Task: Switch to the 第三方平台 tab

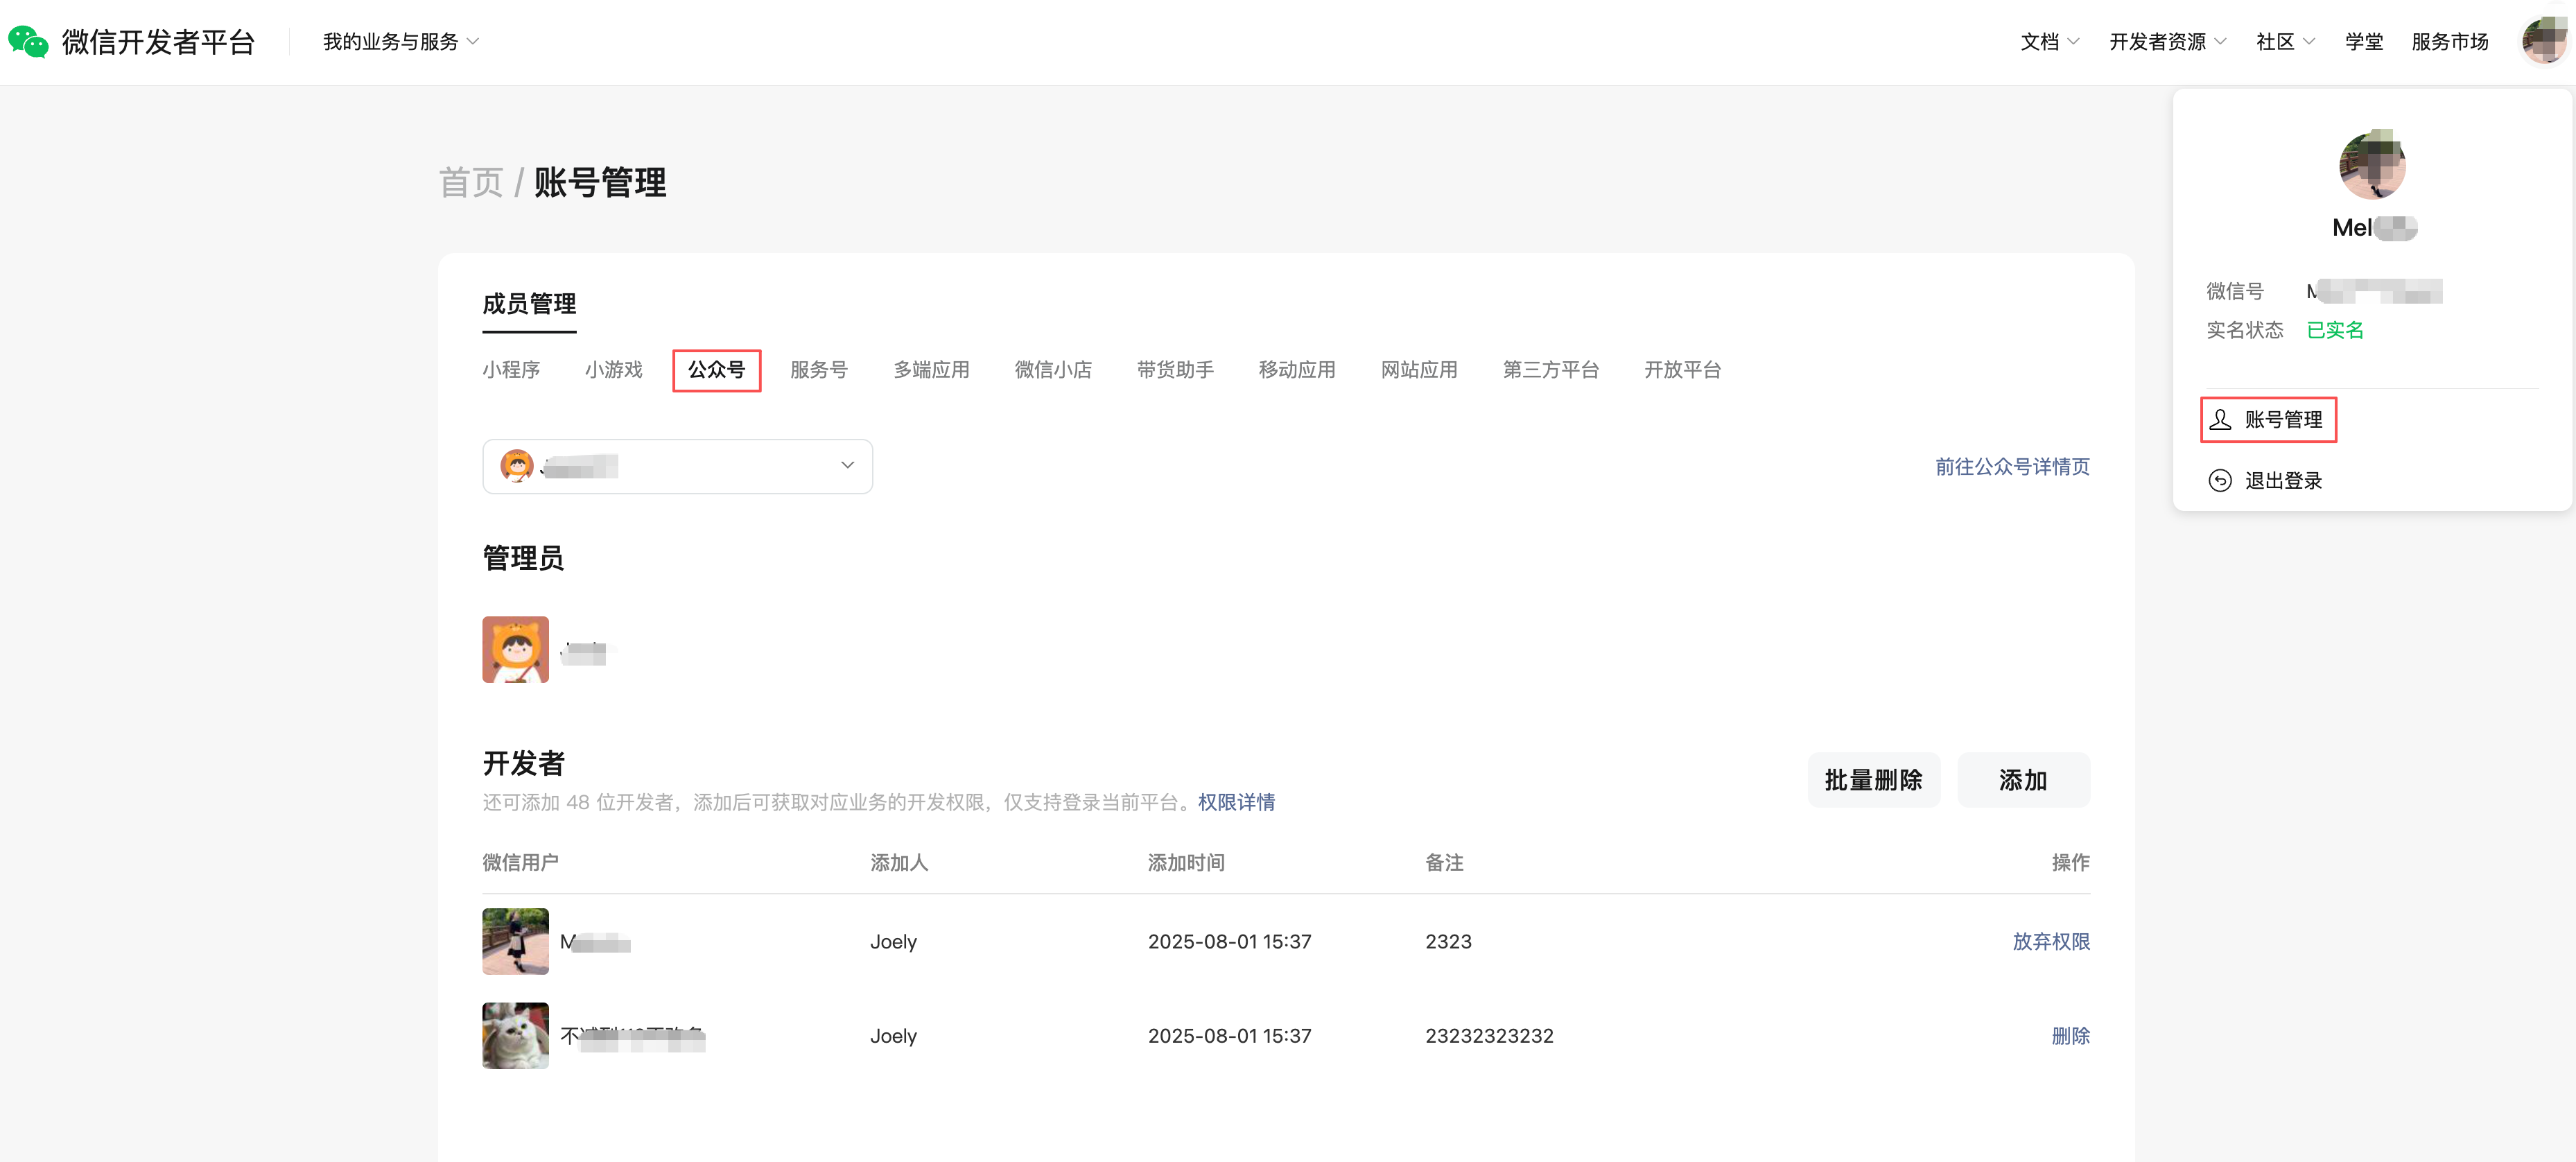Action: coord(1550,370)
